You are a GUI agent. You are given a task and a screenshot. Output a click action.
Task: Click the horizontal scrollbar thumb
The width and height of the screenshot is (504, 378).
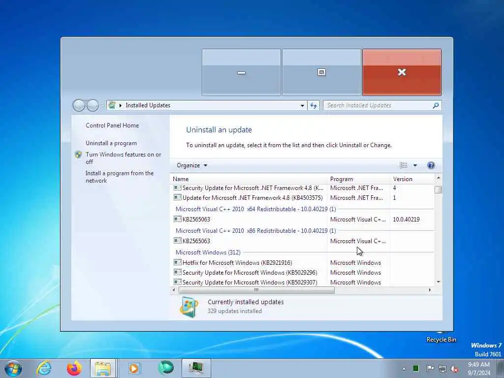tap(256, 290)
